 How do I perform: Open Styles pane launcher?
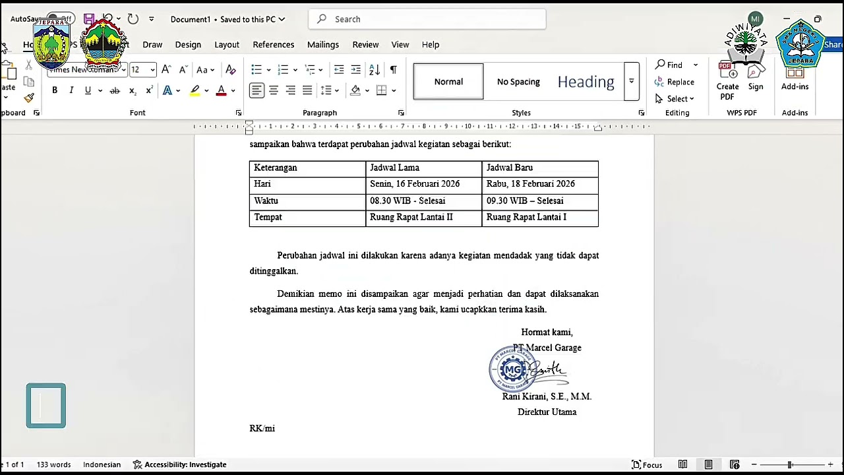click(641, 113)
